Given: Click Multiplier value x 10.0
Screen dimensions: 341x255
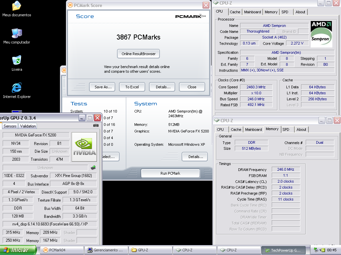Looking at the screenshot, I should point(256,93).
